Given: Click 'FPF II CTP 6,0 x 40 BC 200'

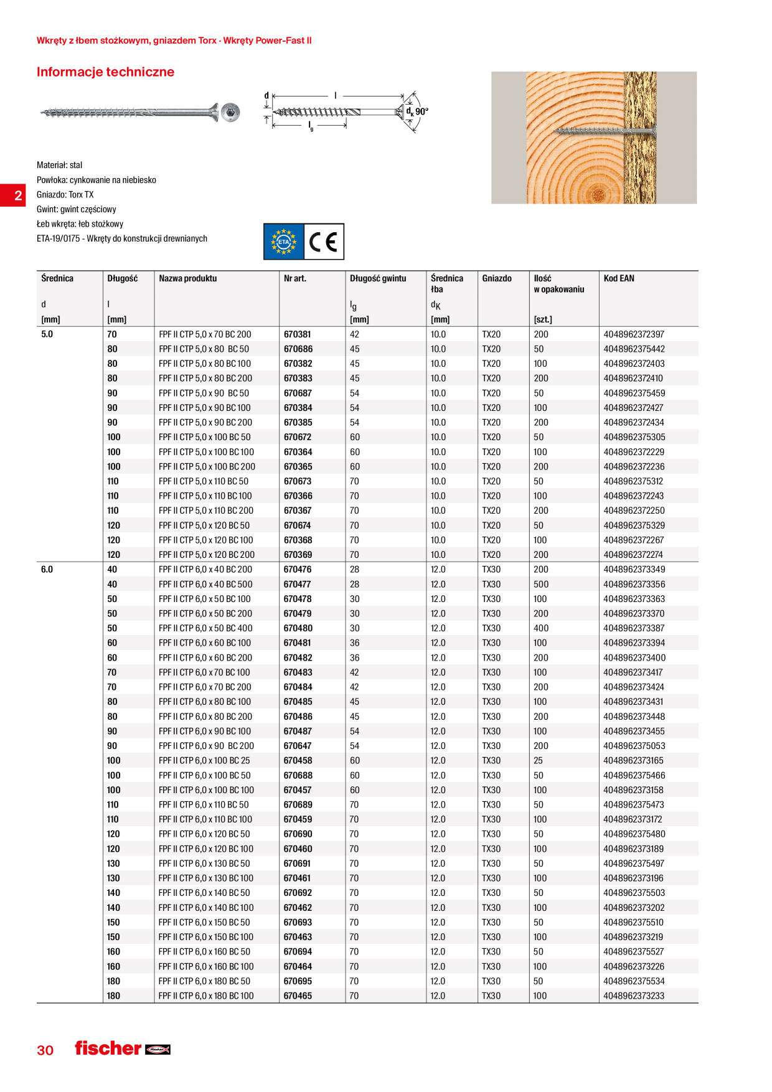Looking at the screenshot, I should [x=205, y=570].
